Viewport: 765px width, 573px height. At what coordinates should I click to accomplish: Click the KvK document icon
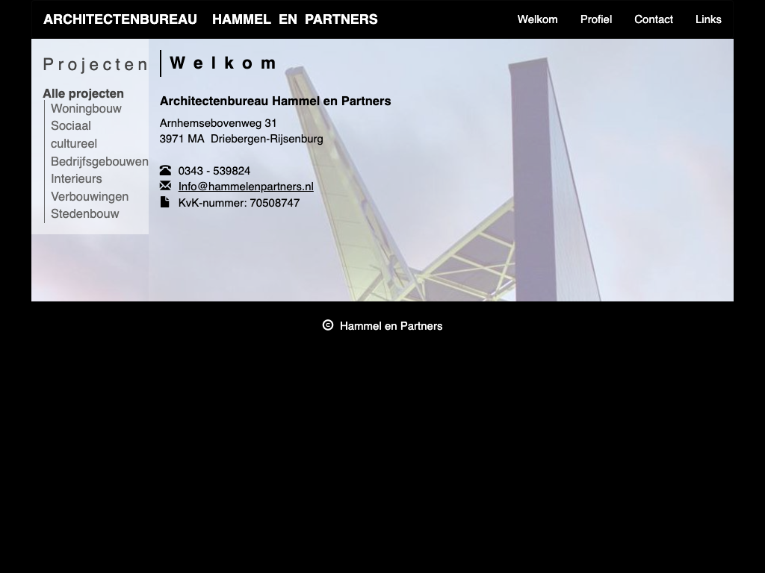[x=164, y=202]
